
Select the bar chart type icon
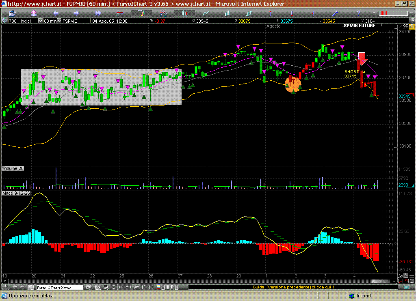click(x=227, y=13)
